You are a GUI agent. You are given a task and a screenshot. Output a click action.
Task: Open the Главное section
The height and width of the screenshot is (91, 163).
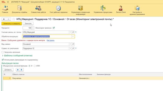click(x=5, y=9)
